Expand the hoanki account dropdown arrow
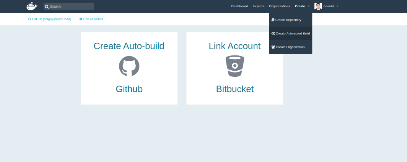Viewport: 407px width, 162px height. [337, 6]
